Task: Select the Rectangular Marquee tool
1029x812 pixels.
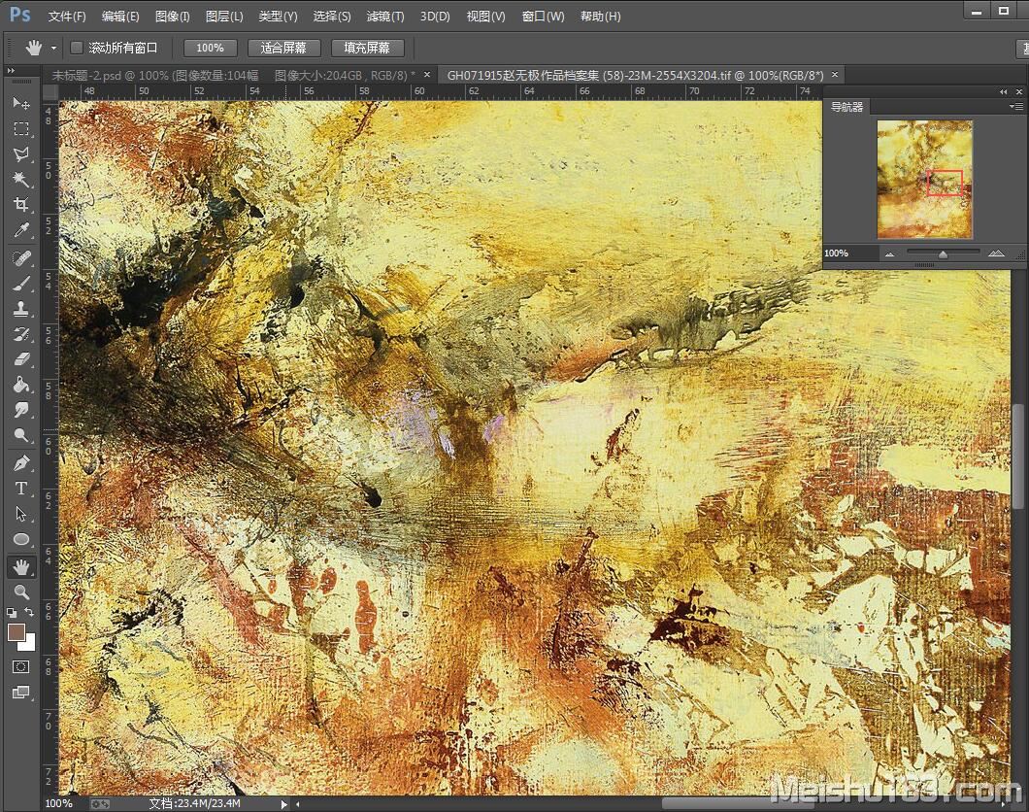Action: click(x=21, y=129)
